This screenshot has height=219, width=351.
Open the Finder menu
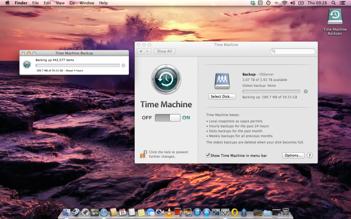pyautogui.click(x=21, y=3)
